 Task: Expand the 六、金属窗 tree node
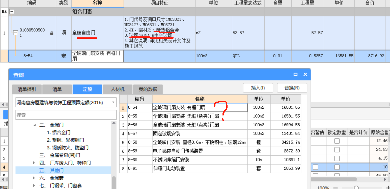[35, 178]
